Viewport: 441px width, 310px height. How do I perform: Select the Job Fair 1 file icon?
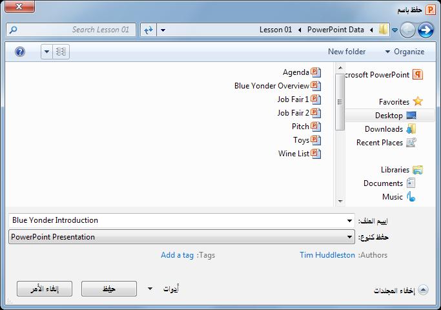pyautogui.click(x=316, y=99)
